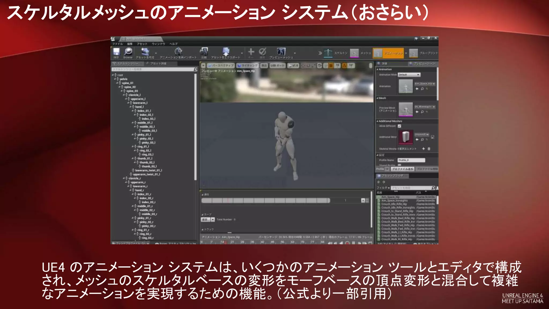Click the Lighting (ライティング) view mode button

pyautogui.click(x=247, y=65)
